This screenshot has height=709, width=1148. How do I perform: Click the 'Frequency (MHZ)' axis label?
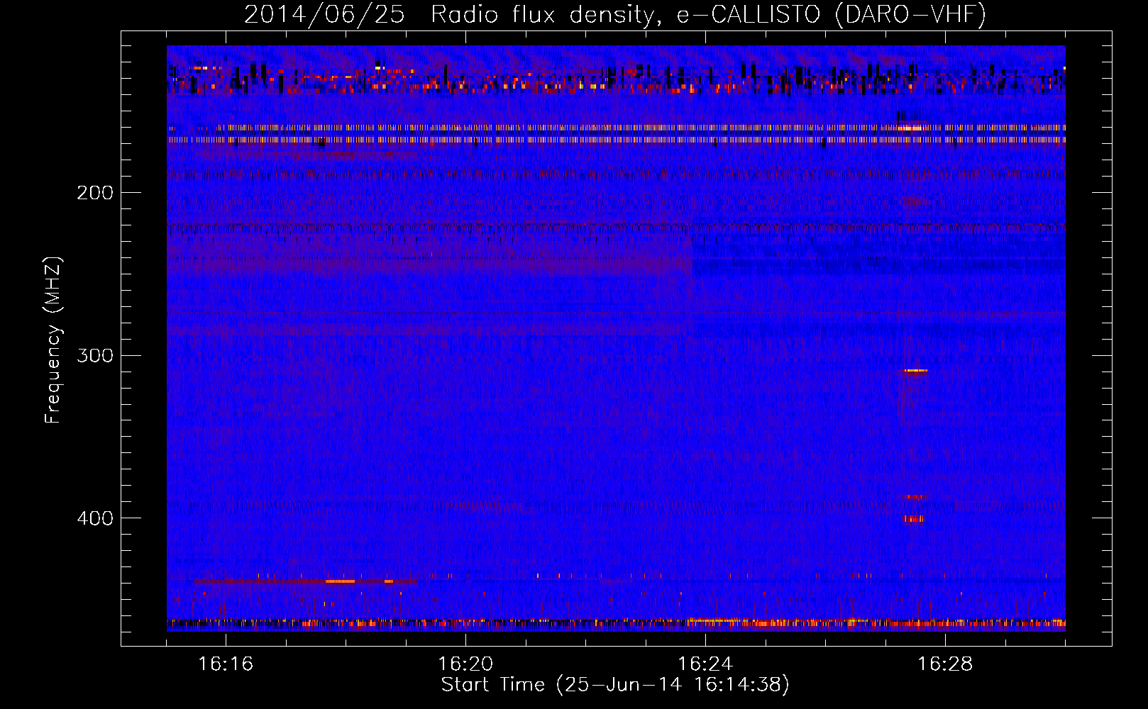point(53,340)
